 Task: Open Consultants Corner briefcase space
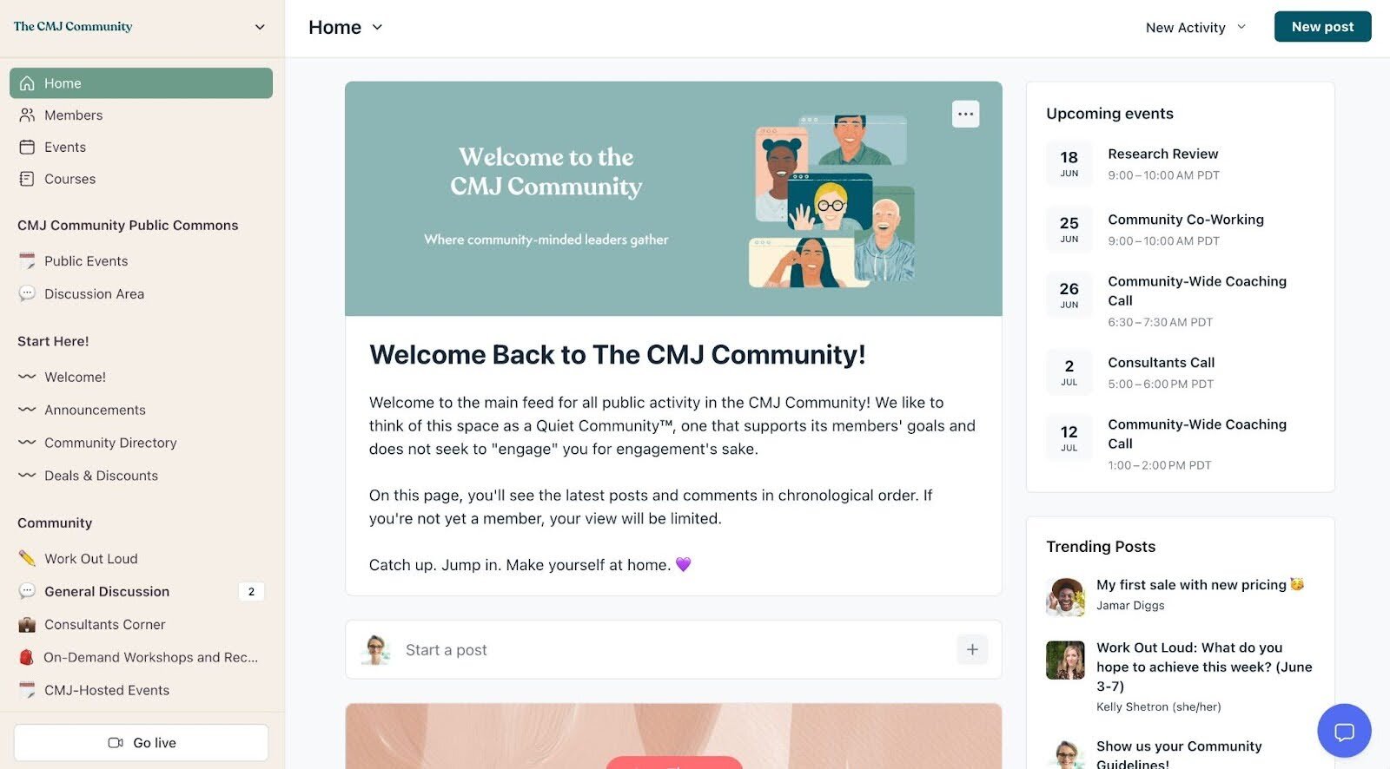141,624
